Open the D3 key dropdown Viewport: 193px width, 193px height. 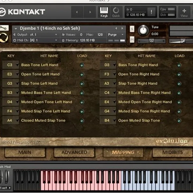(x=108, y=65)
